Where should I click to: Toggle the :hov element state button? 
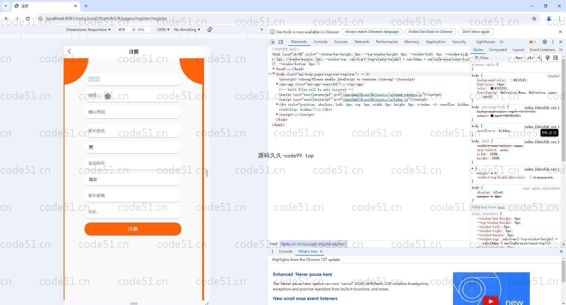(519, 58)
